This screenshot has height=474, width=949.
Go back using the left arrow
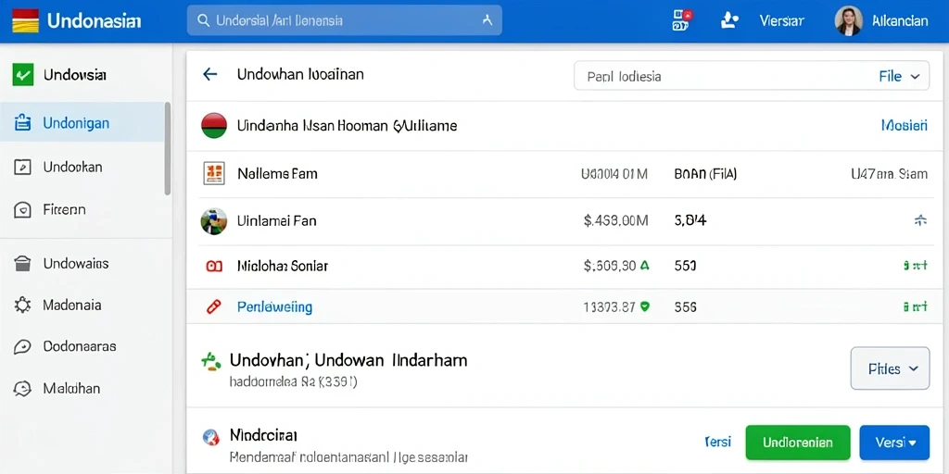pyautogui.click(x=210, y=74)
